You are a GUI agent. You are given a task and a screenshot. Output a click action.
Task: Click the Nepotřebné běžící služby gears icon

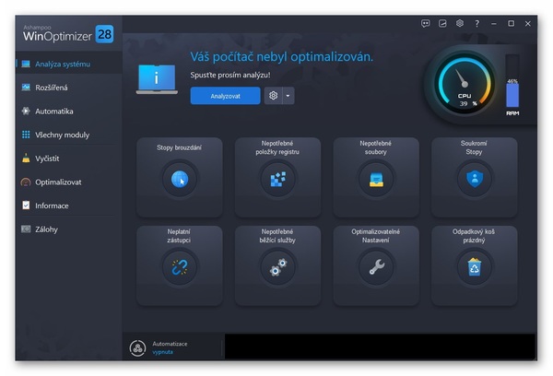tap(277, 267)
